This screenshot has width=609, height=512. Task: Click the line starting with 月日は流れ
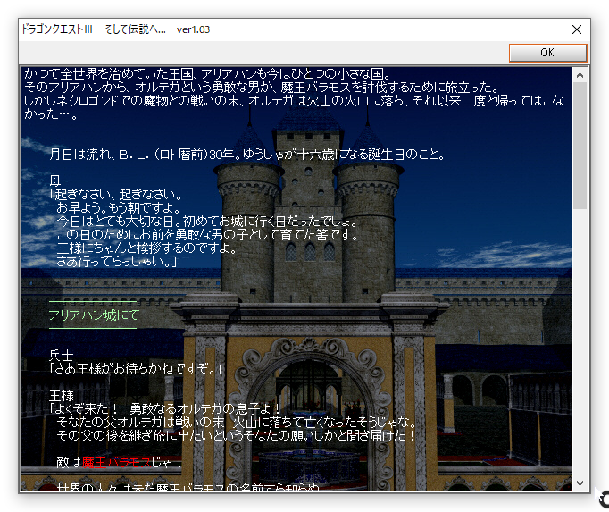pyautogui.click(x=246, y=154)
